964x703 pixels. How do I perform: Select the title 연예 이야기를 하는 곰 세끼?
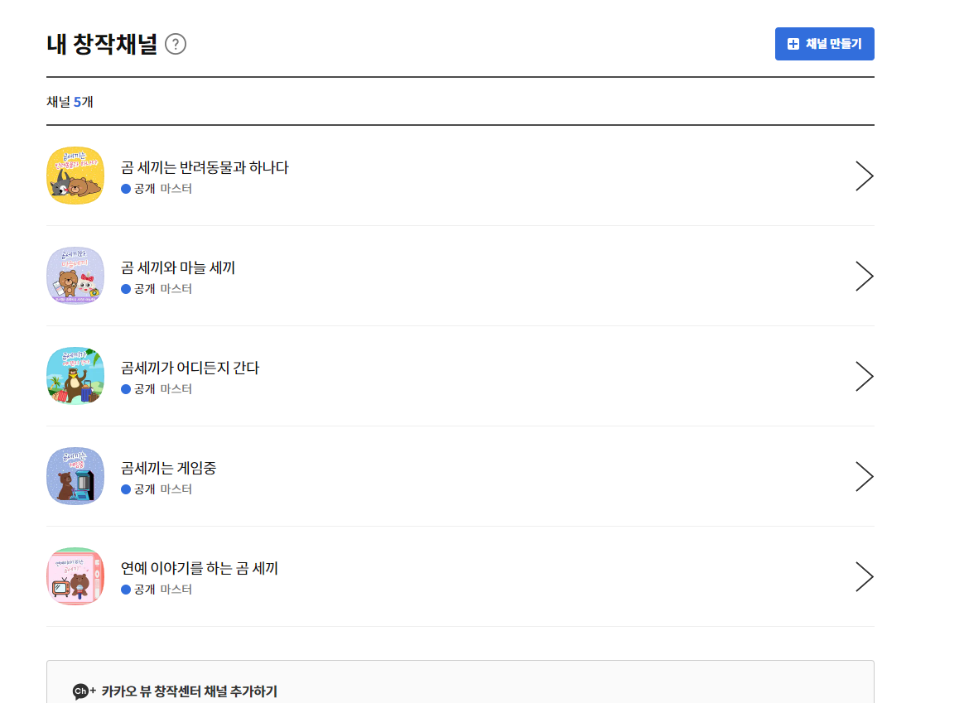pos(200,568)
